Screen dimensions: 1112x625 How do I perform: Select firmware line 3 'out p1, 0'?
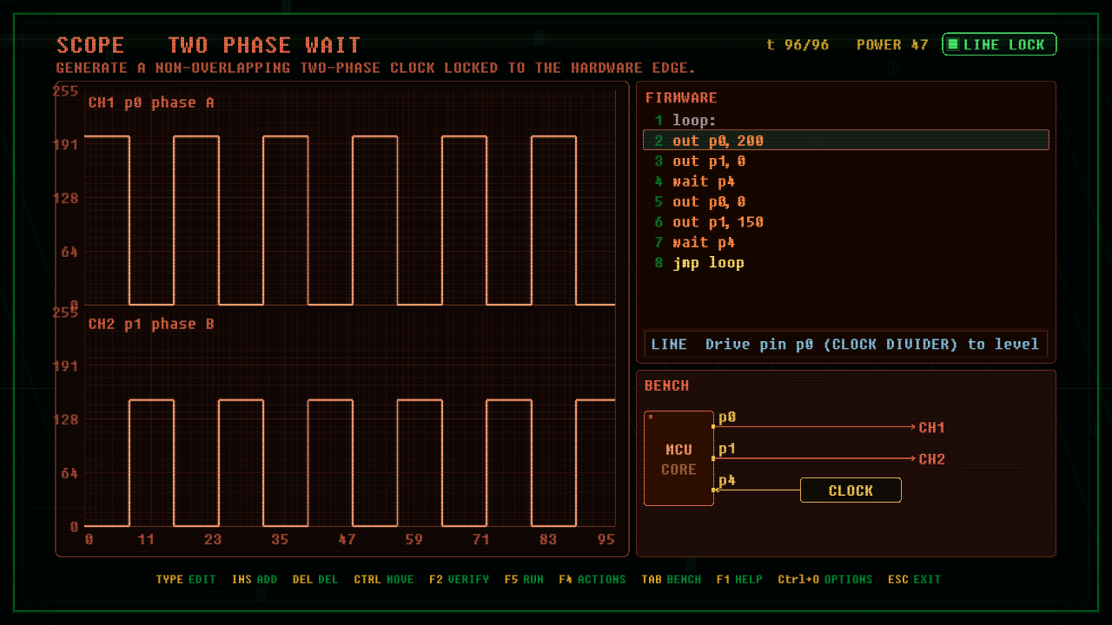click(846, 161)
